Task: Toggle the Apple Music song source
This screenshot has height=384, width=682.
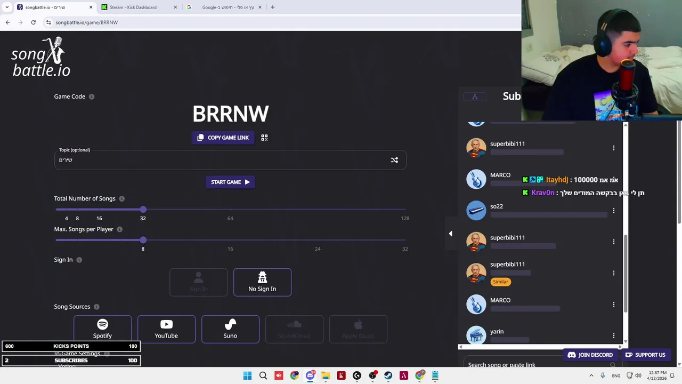Action: coord(358,329)
